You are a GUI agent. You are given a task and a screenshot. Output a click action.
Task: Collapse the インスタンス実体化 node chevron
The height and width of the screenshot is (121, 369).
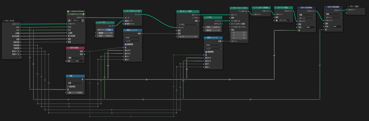(x=253, y=7)
